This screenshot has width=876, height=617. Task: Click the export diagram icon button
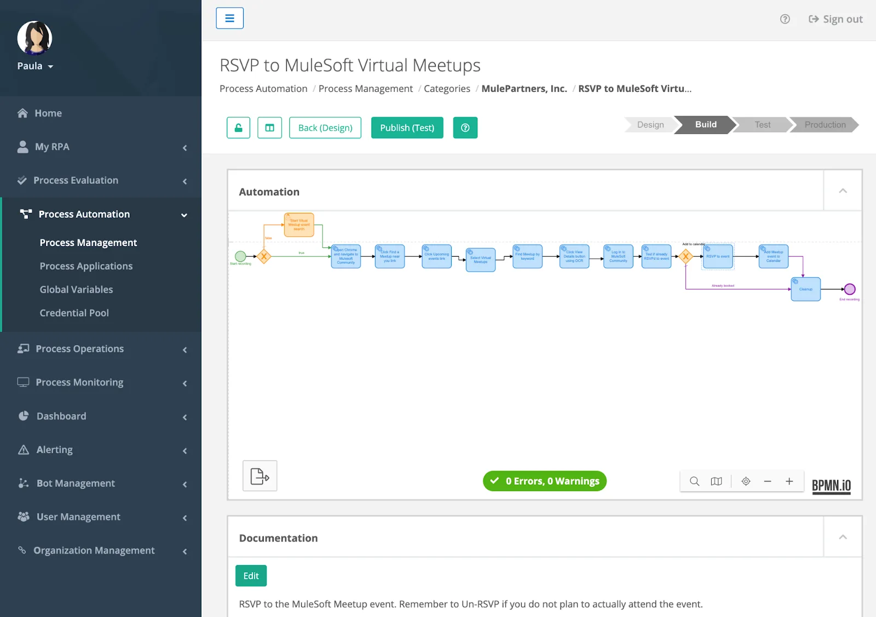coord(260,476)
